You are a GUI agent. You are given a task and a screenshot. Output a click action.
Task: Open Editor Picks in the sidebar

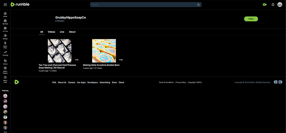pyautogui.click(x=5, y=45)
